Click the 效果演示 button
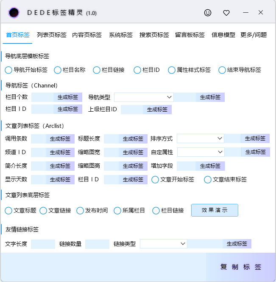The width and height of the screenshot is (276, 282). click(x=215, y=210)
